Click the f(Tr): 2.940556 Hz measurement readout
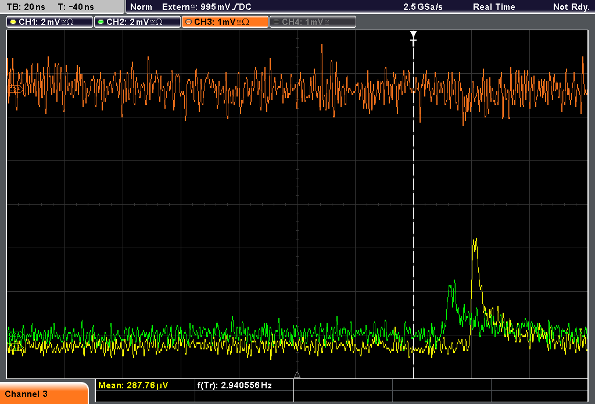Viewport: 595px width, 404px height. click(x=234, y=385)
